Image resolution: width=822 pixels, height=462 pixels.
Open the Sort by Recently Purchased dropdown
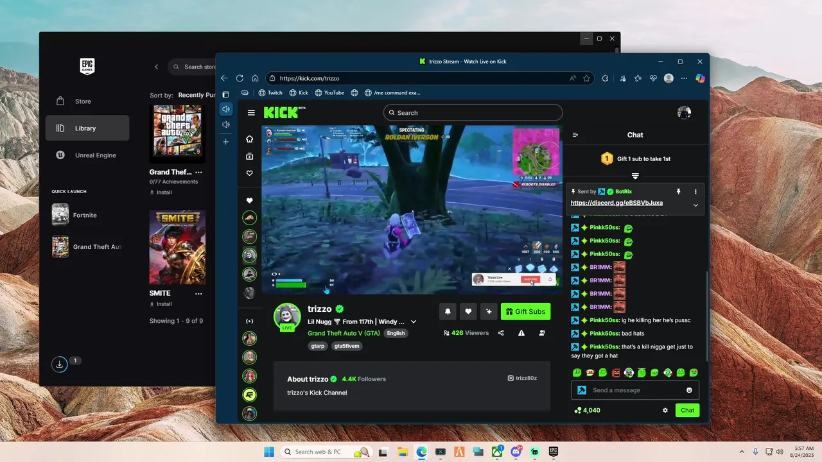[x=197, y=95]
